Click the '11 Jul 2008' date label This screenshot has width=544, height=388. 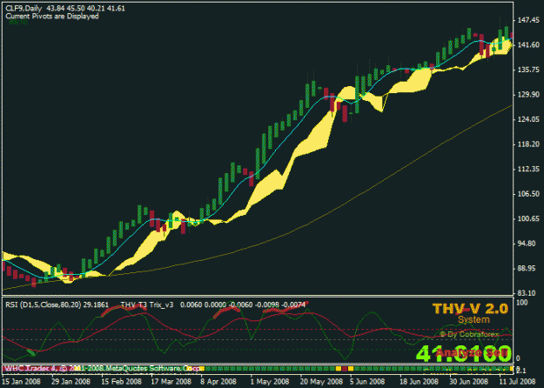(x=519, y=382)
